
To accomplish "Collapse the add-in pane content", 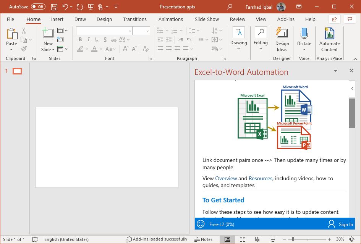I will click(x=352, y=89).
